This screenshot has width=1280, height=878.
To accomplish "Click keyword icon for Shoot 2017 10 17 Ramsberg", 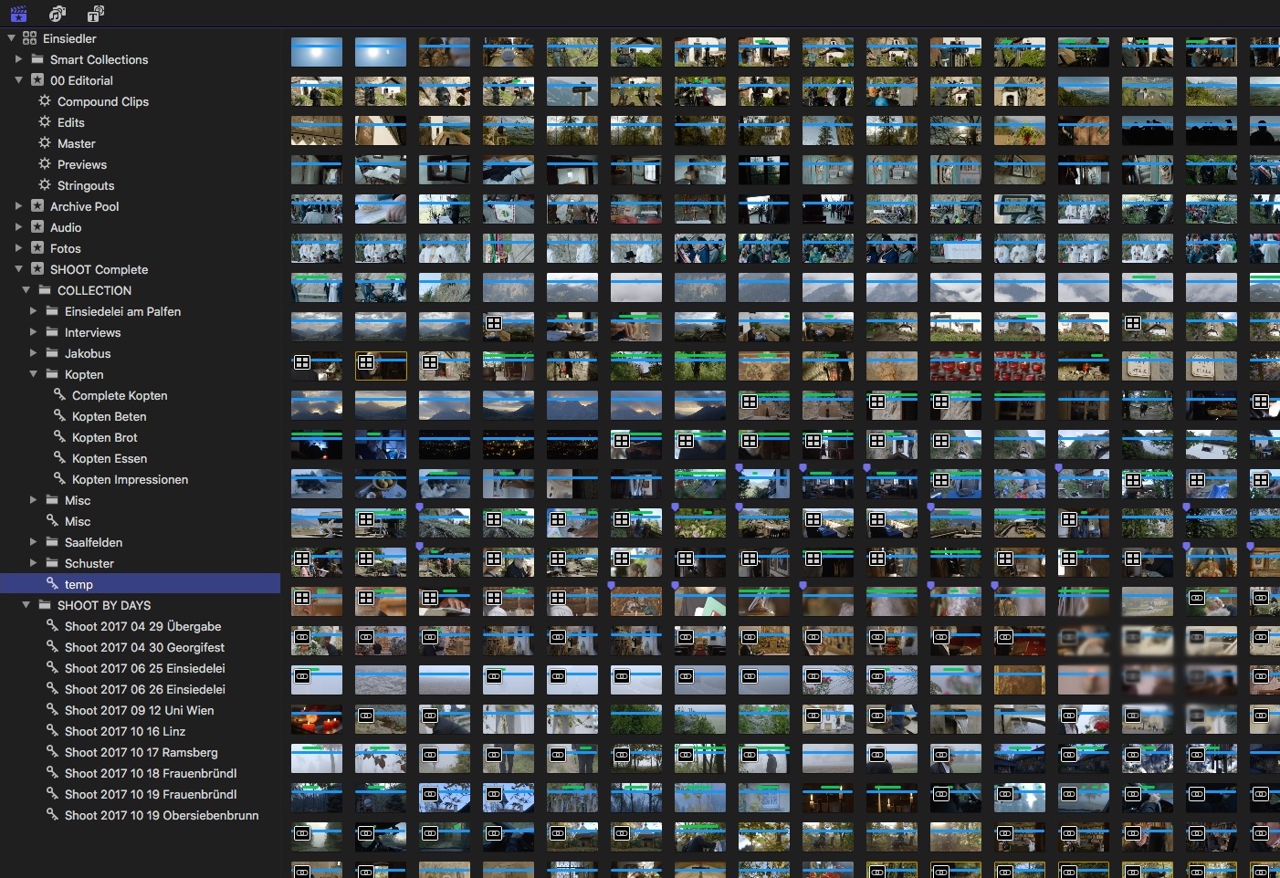I will [x=51, y=752].
